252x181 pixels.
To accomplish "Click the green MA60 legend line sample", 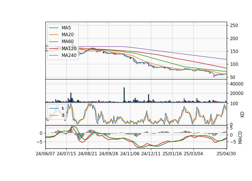I will tap(54, 42).
